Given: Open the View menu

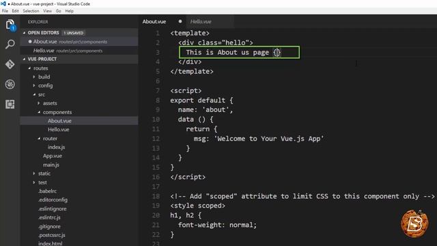Looking at the screenshot, I should (x=47, y=11).
